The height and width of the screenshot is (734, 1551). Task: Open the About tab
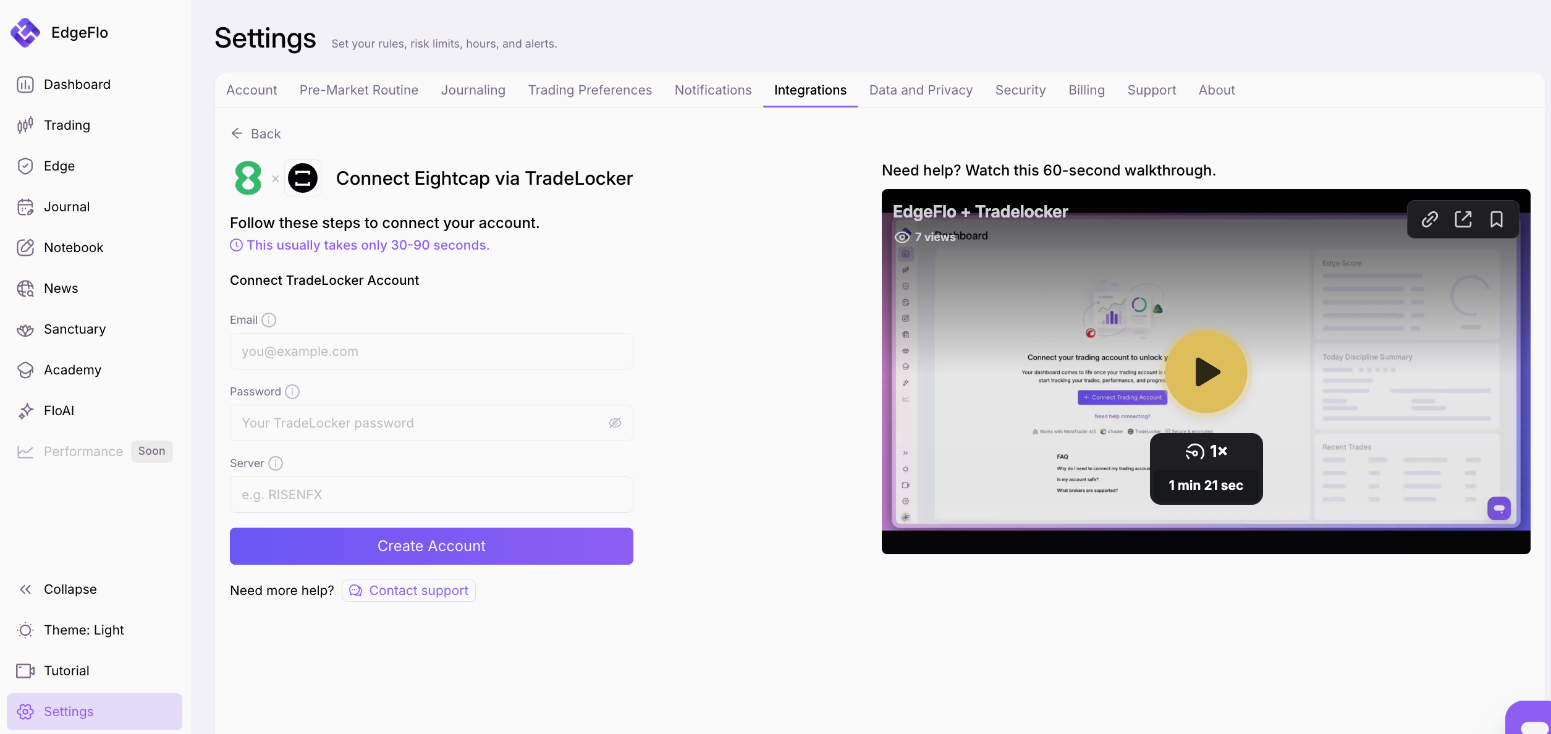pyautogui.click(x=1217, y=90)
